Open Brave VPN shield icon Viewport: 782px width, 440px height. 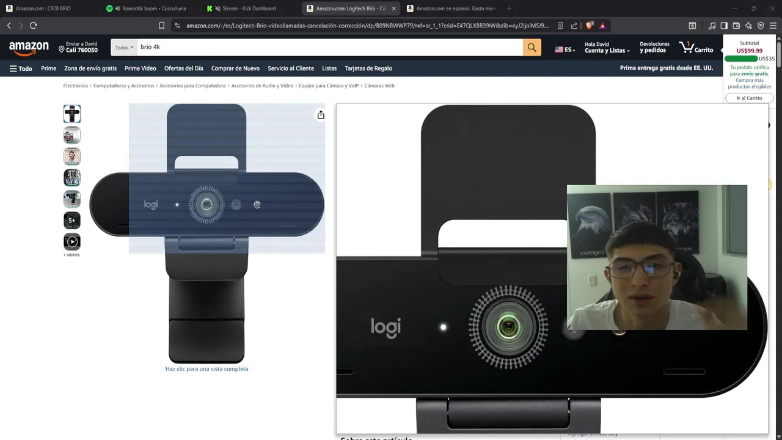point(761,26)
